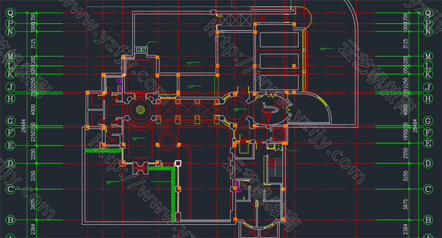442x238 pixels.
Task: Select the 2384 dimension text on the right side
Action: [x=405, y=229]
